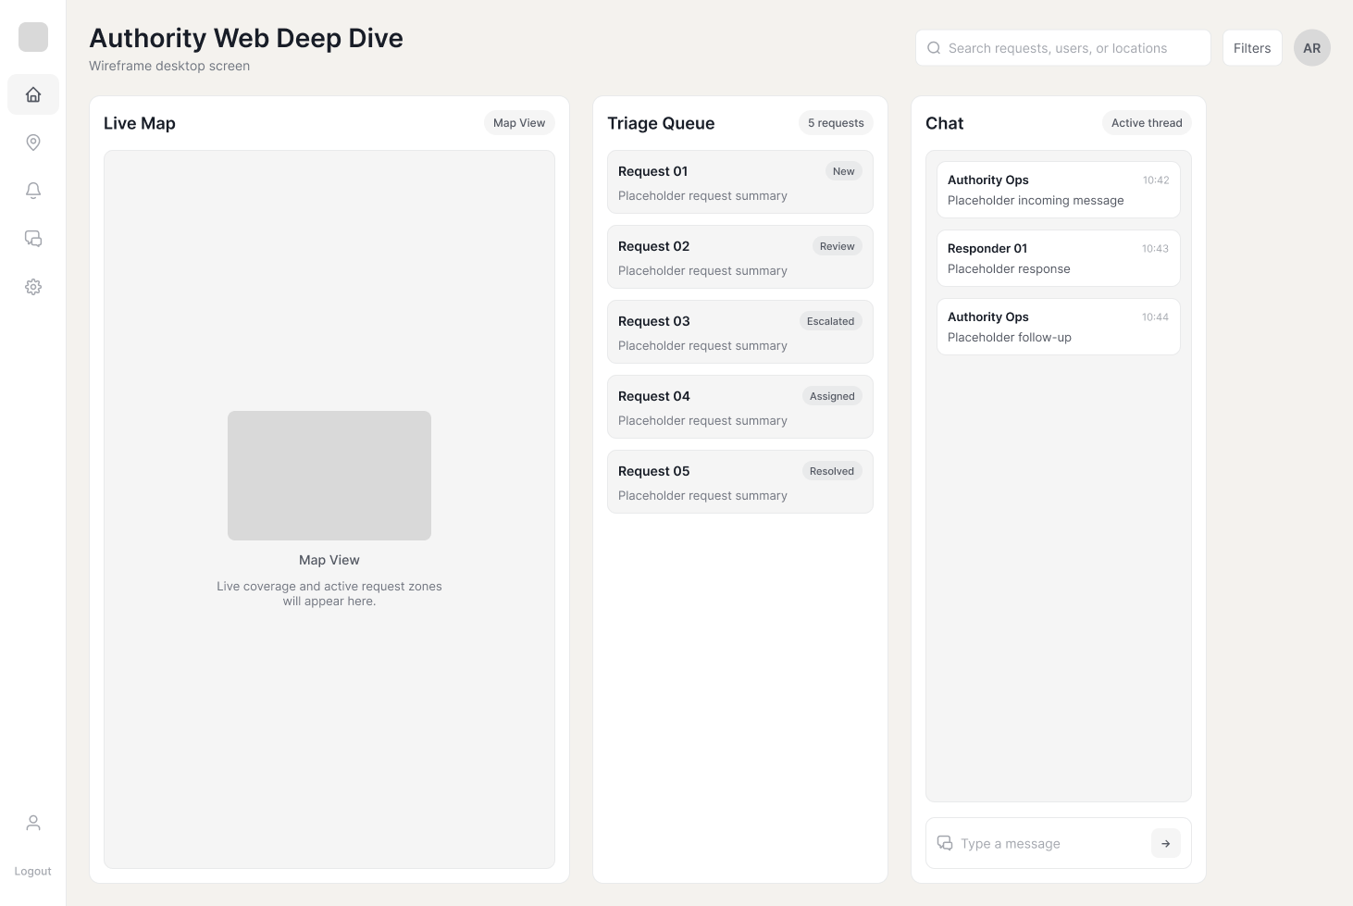The width and height of the screenshot is (1353, 906).
Task: Click the Escalated status tag
Action: pyautogui.click(x=830, y=321)
